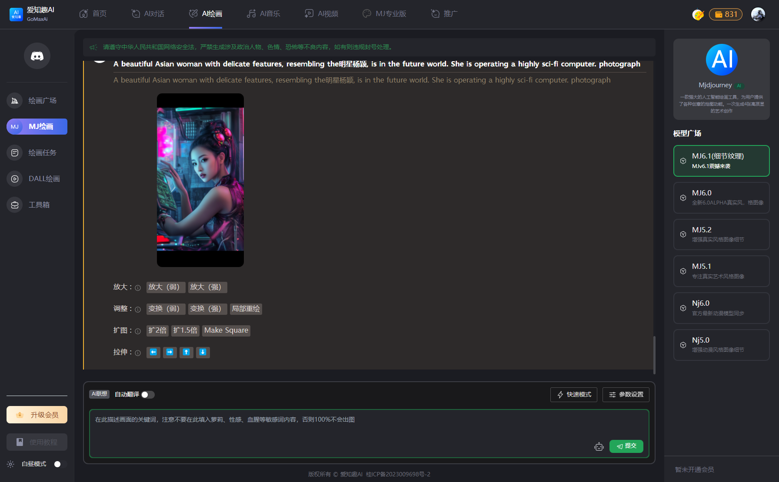
Task: Stretch image left with the left arrow icon
Action: coord(153,353)
